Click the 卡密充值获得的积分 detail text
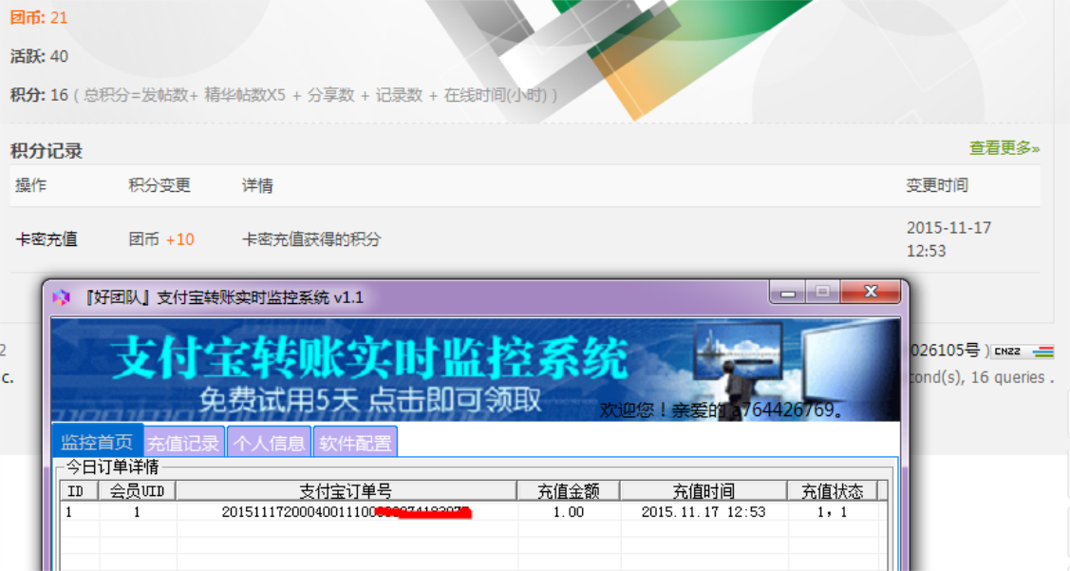 [311, 239]
